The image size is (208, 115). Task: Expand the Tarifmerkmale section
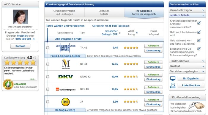[x=187, y=61]
